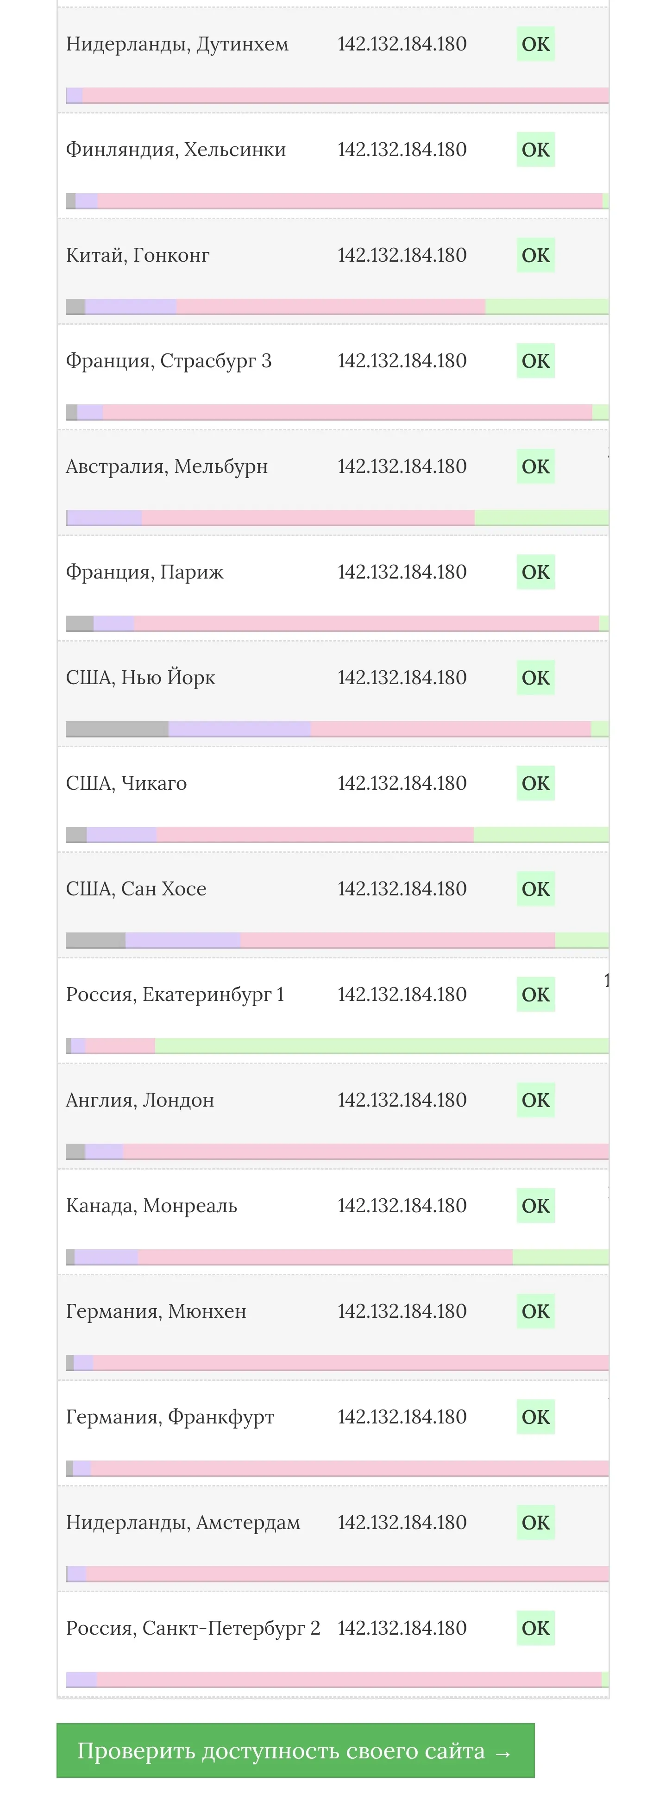Select the США, Чикаго row
The image size is (666, 1807).
333,800
